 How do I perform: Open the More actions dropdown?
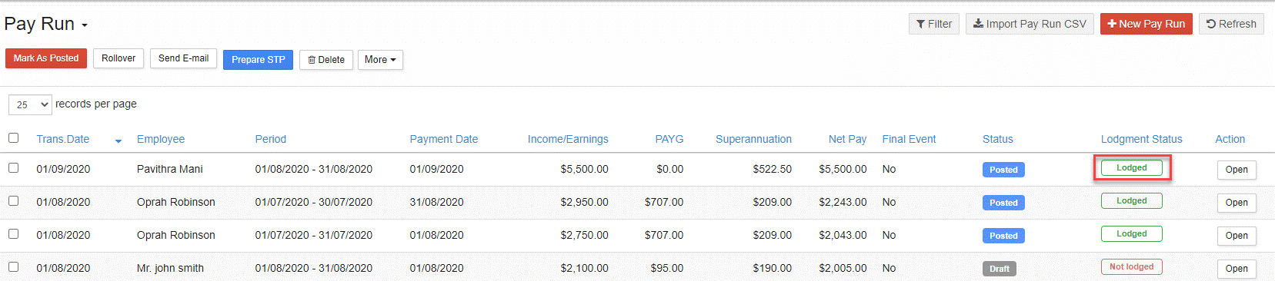pos(380,60)
